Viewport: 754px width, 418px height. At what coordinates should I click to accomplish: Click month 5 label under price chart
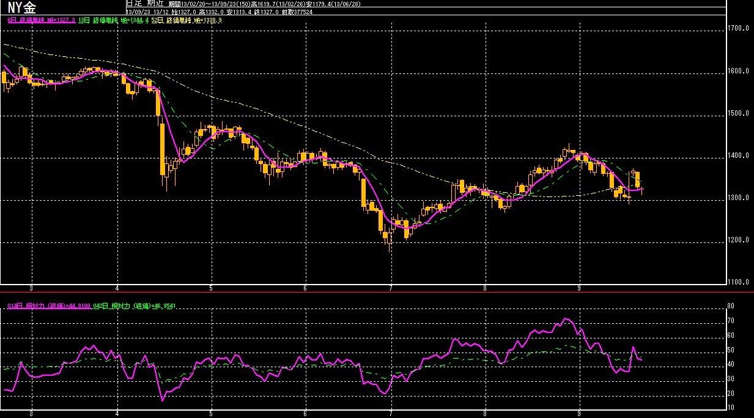coord(211,287)
